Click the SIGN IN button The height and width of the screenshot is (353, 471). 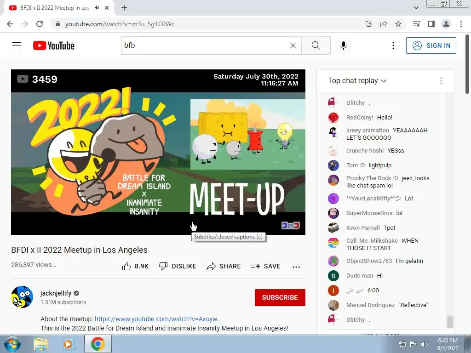(x=431, y=46)
